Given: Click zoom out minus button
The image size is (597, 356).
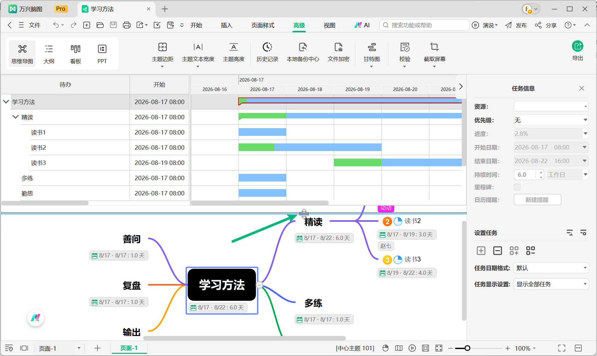Looking at the screenshot, I should (x=450, y=348).
